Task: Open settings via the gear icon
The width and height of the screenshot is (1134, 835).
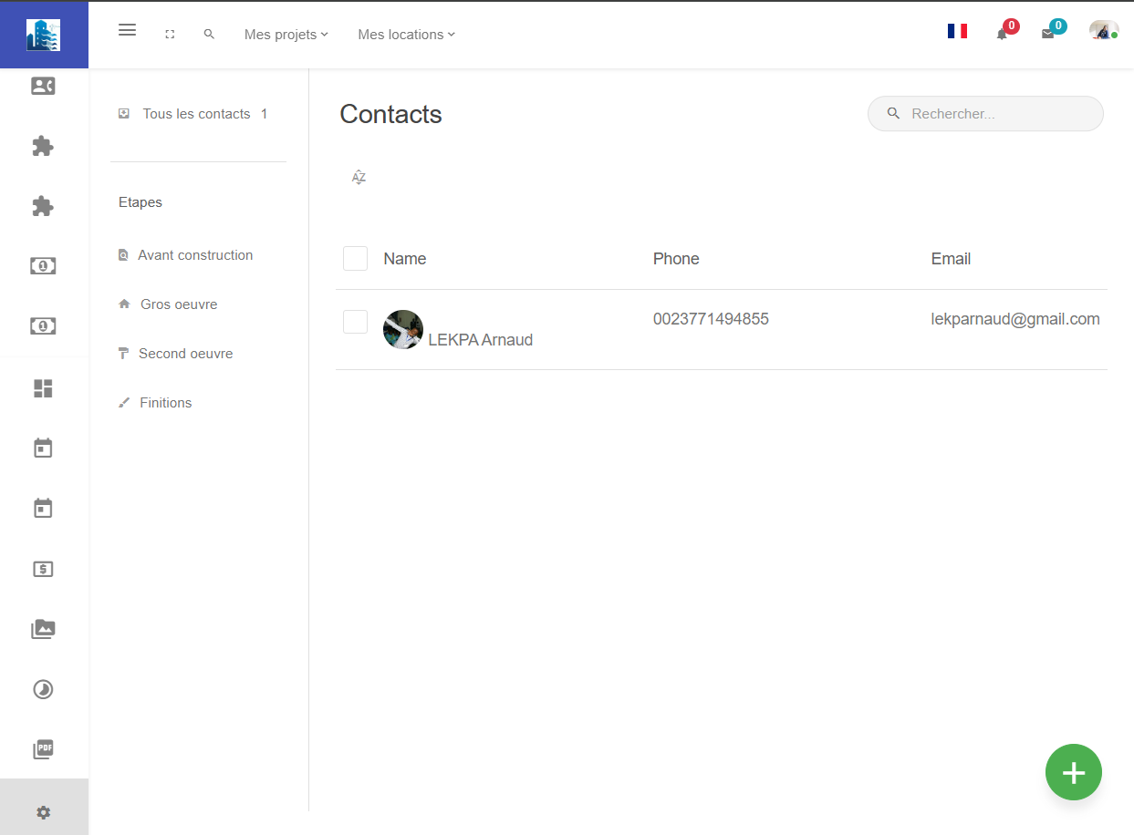Action: point(43,812)
